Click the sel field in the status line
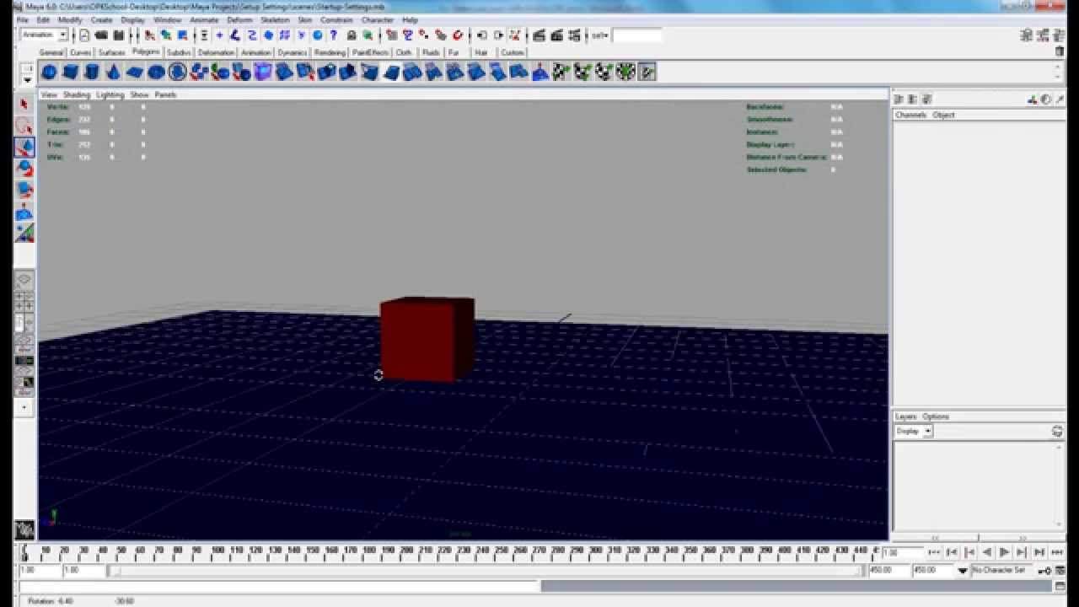Screen dimensions: 1079x607 (637, 35)
